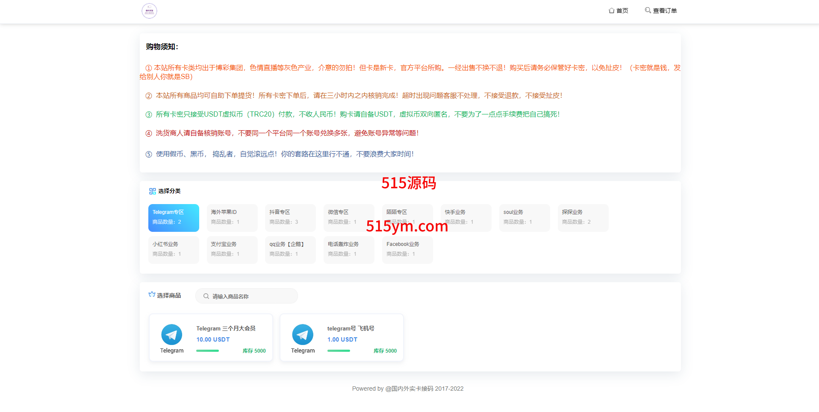Click the Telegram 三个月大会员 product title
Screen dimensions: 819x412
[226, 328]
